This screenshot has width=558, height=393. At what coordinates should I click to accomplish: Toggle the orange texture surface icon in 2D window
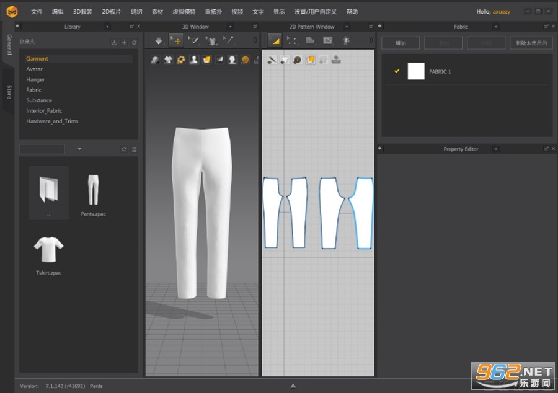pos(311,60)
